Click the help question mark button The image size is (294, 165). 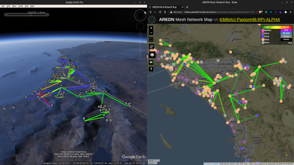coord(151,69)
